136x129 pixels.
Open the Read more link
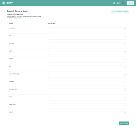[17, 18]
